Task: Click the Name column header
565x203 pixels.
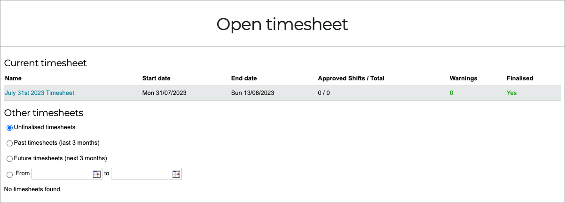Action: coord(13,78)
